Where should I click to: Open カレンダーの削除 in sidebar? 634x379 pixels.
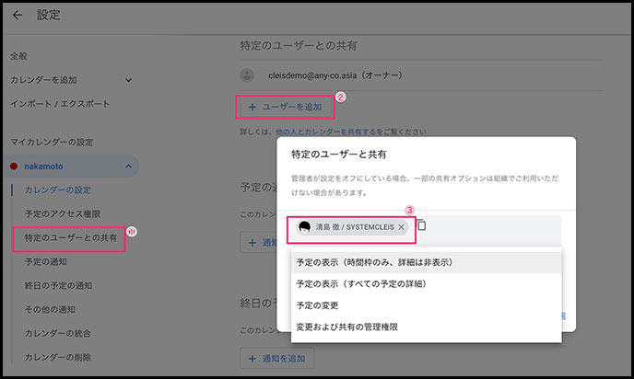pyautogui.click(x=58, y=357)
